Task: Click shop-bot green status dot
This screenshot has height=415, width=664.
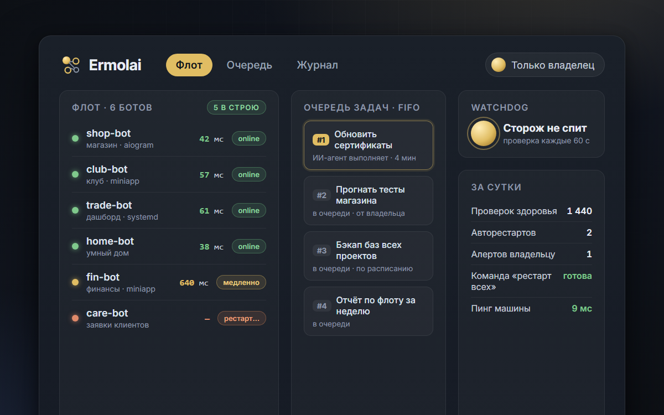Action: 75,138
